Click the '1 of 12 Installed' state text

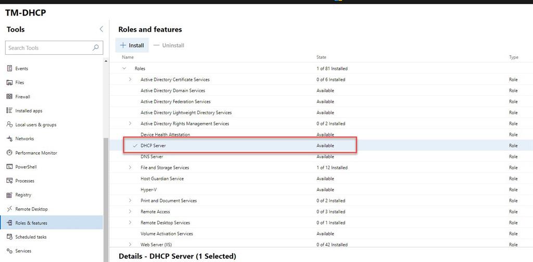click(x=332, y=167)
